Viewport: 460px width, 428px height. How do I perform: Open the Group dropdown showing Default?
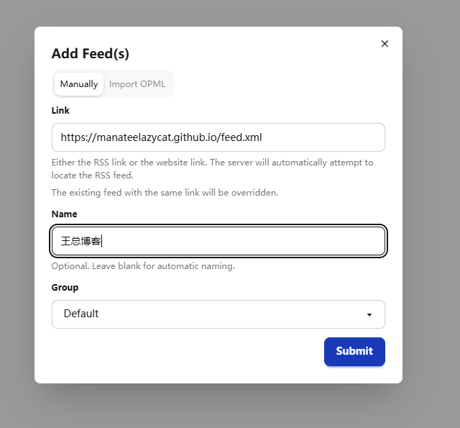pos(218,314)
